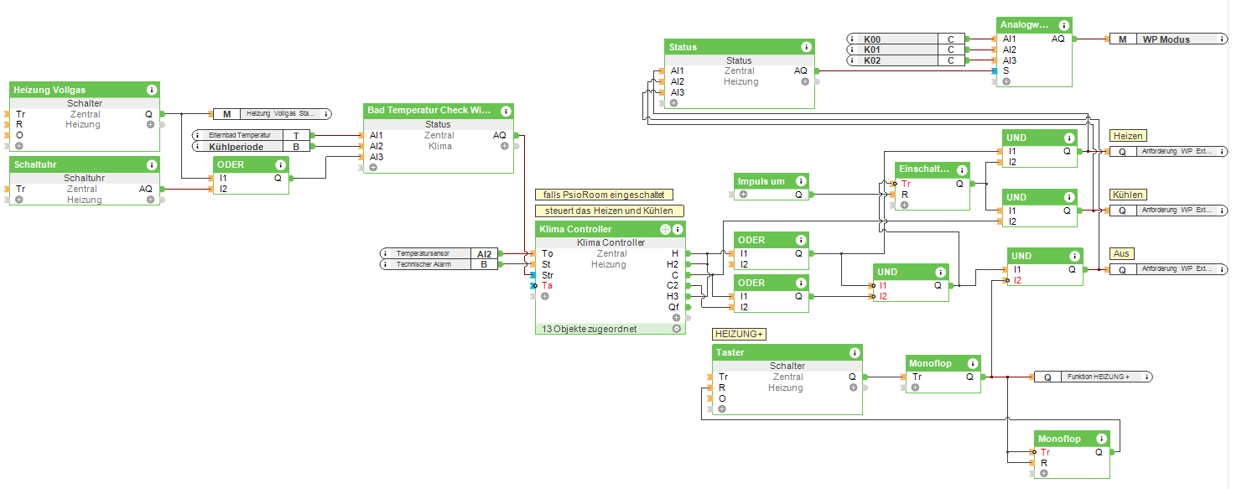Image resolution: width=1242 pixels, height=489 pixels.
Task: Click info icon of Bad Temperatur Check block
Action: coord(506,111)
